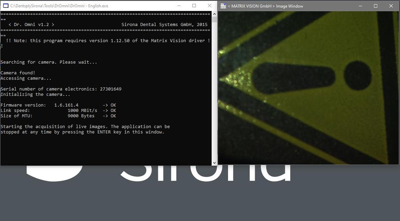Minimize the DrOmni console window
This screenshot has height=221, width=400.
(179, 6)
